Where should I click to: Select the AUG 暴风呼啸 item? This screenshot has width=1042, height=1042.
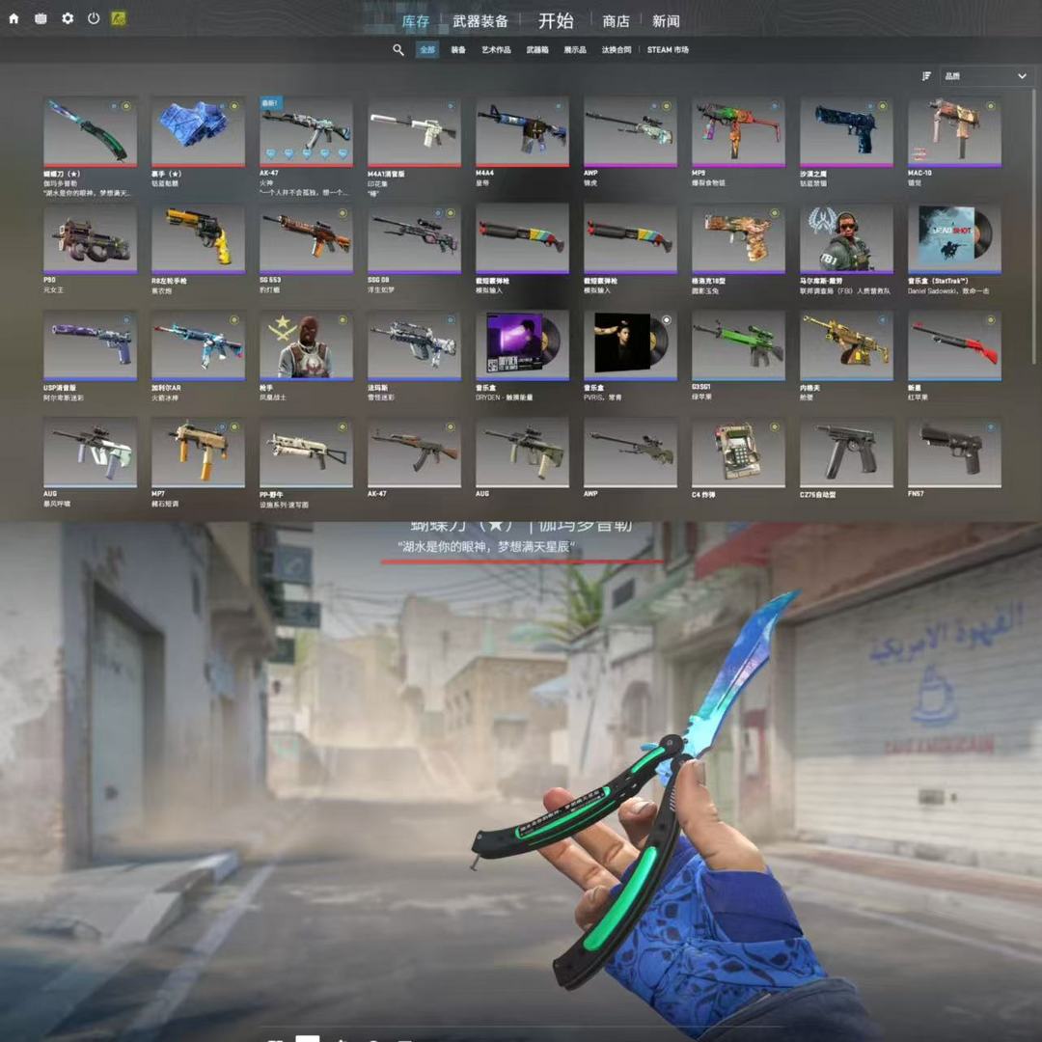91,452
